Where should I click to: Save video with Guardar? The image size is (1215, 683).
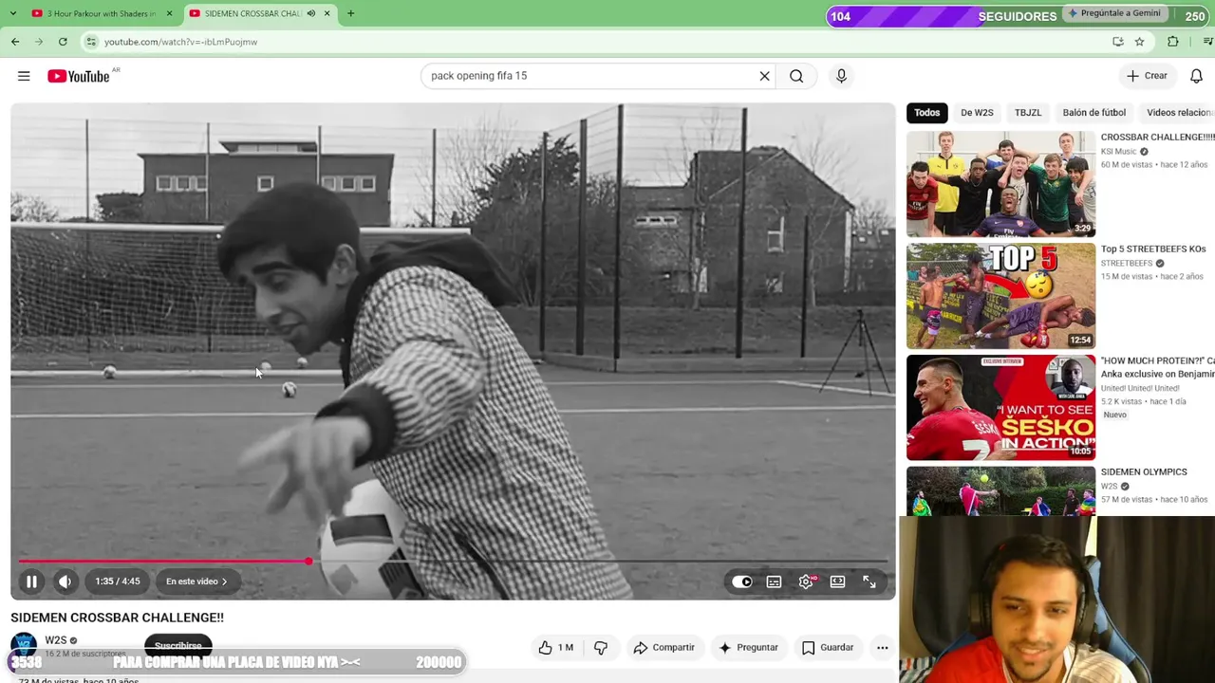click(827, 648)
